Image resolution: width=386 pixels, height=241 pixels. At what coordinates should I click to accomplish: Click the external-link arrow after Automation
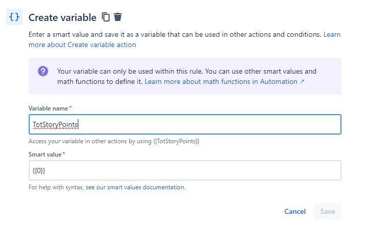303,81
